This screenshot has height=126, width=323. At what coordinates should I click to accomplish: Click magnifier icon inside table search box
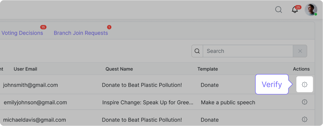tap(197, 51)
